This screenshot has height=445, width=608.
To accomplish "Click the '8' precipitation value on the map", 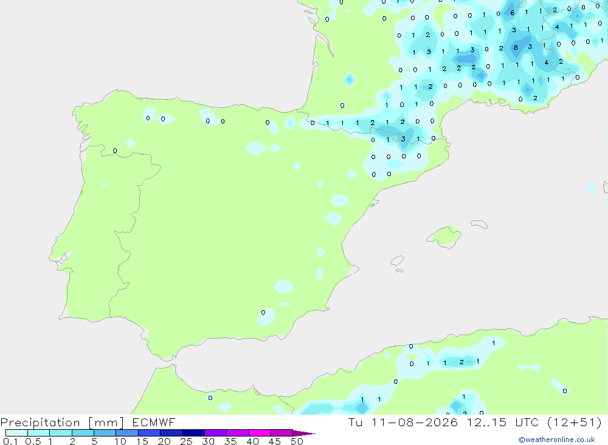I will [516, 47].
